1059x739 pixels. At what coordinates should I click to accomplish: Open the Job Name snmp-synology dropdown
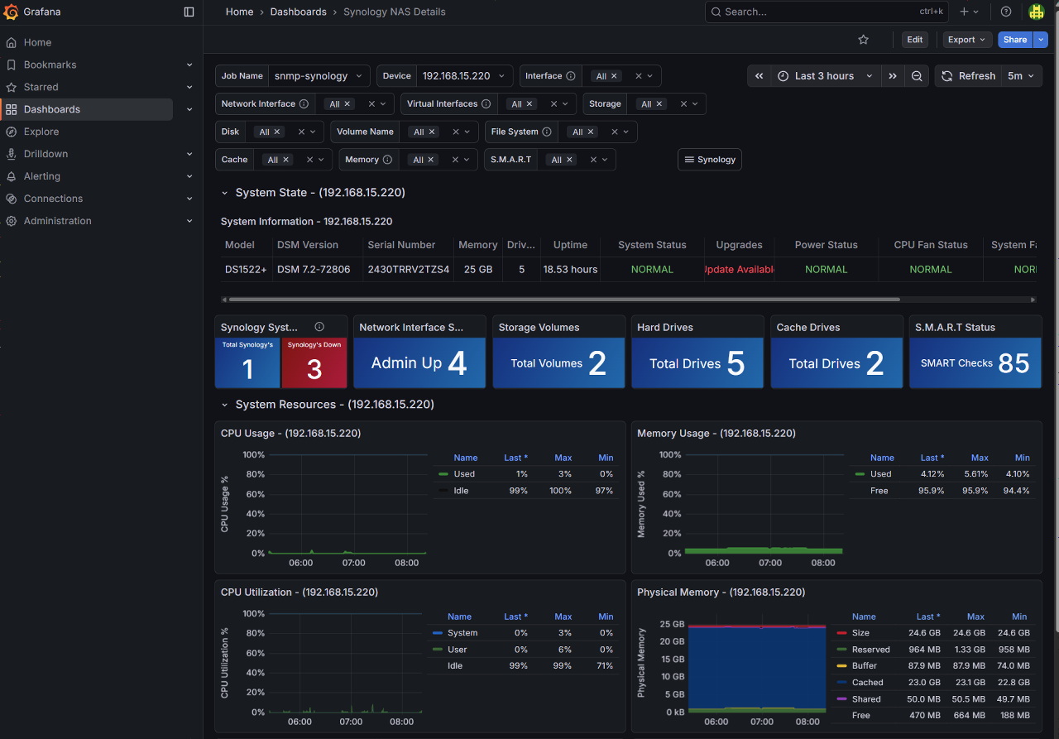pyautogui.click(x=319, y=76)
